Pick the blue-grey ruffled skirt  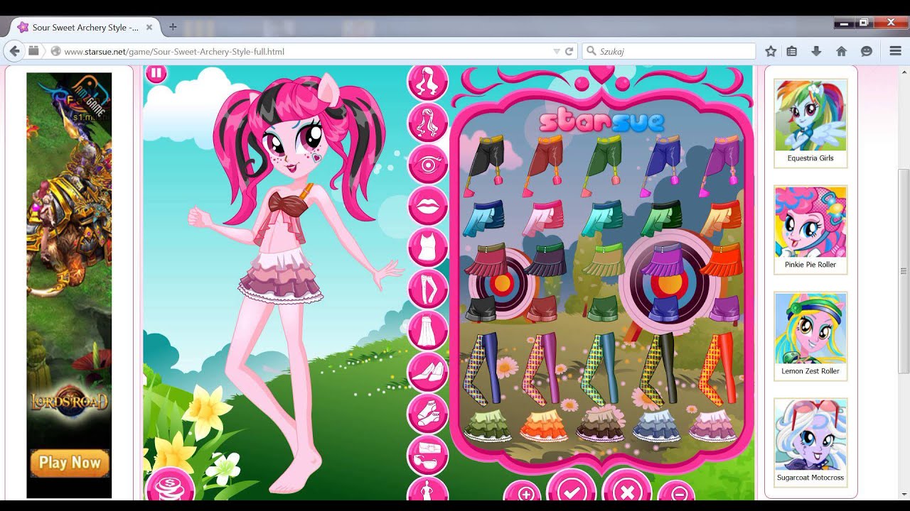(x=657, y=426)
